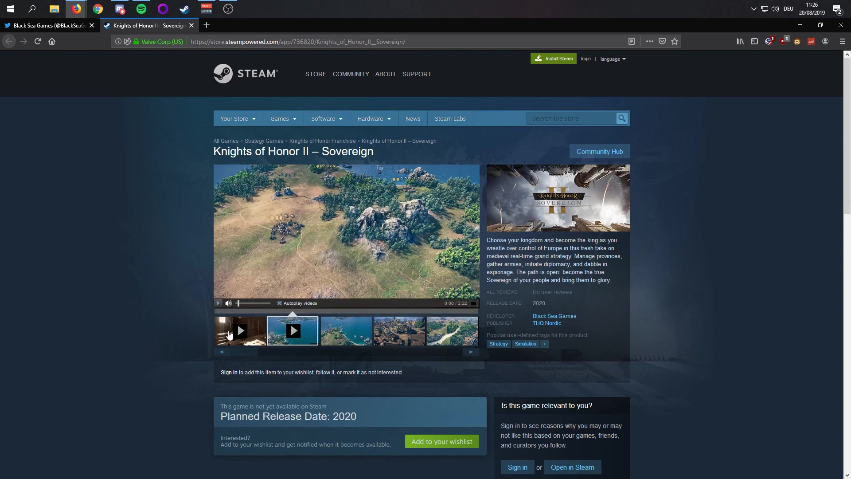Click the store search magnifier icon

pyautogui.click(x=622, y=118)
